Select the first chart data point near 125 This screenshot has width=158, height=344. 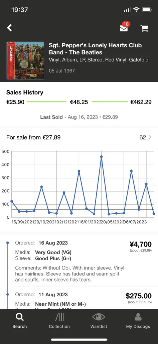[12, 201]
